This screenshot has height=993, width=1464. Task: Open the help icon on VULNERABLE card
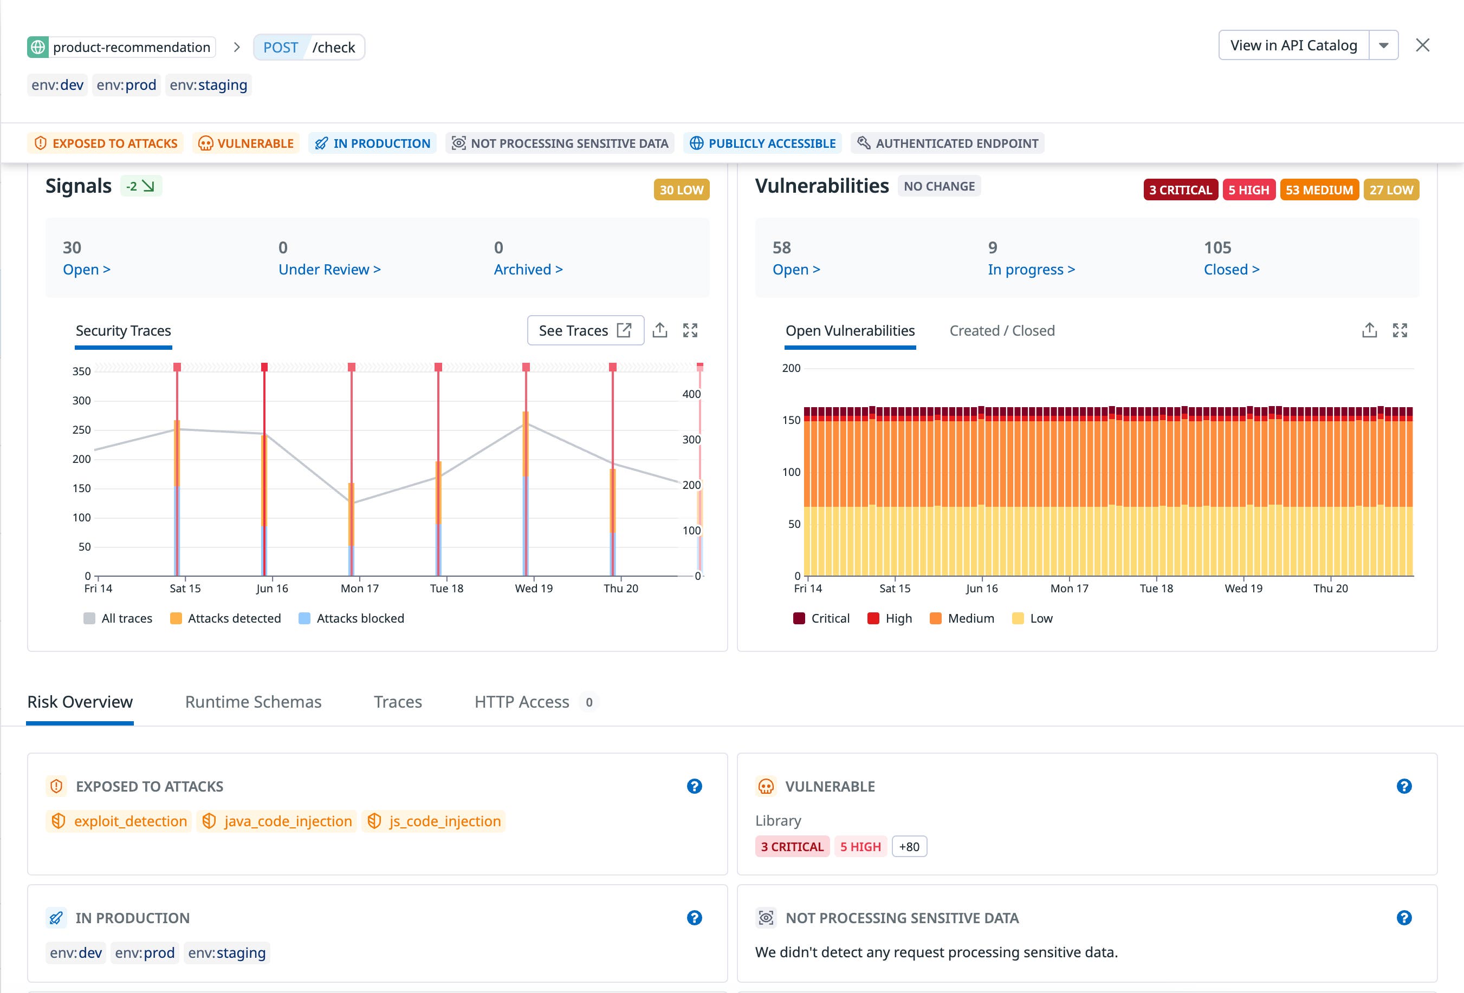[x=1404, y=787]
